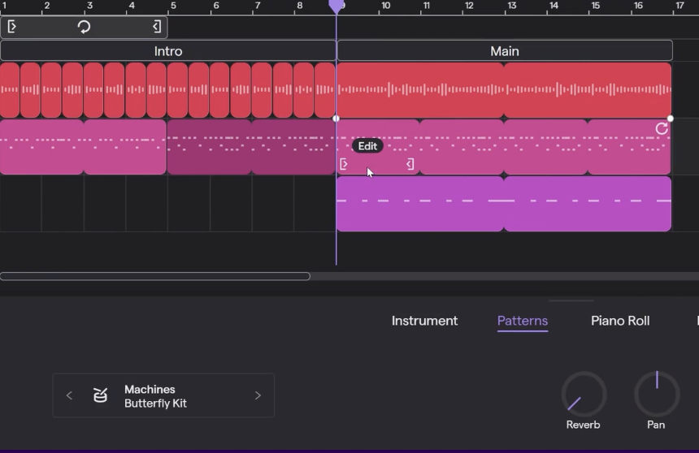Click the loop end bracket icon in ruler
699x453 pixels.
tap(157, 27)
